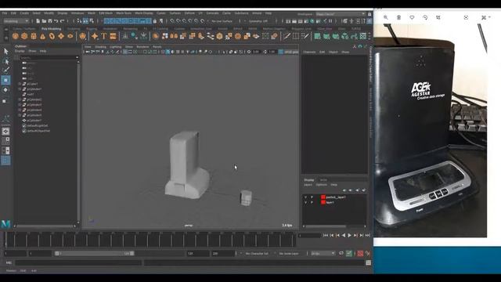This screenshot has width=501, height=282.
Task: Open the Edit Mesh menu
Action: 106,13
